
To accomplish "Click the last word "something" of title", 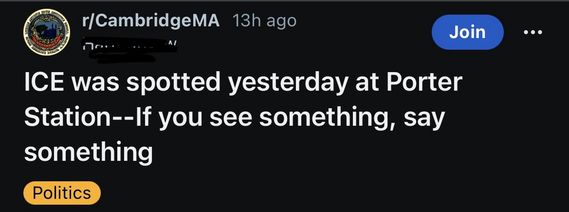I will (x=88, y=152).
